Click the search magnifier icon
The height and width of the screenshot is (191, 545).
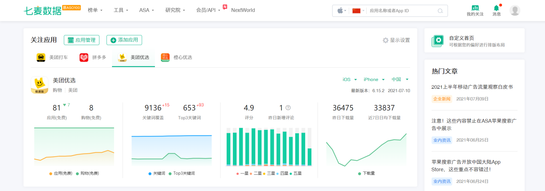point(440,11)
